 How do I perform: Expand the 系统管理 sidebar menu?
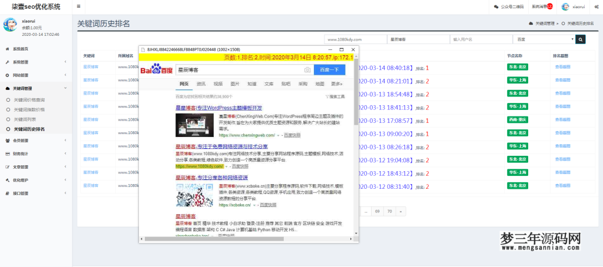tap(36, 62)
